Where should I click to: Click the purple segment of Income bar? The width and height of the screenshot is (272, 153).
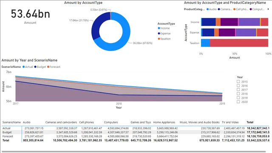coord(229,22)
